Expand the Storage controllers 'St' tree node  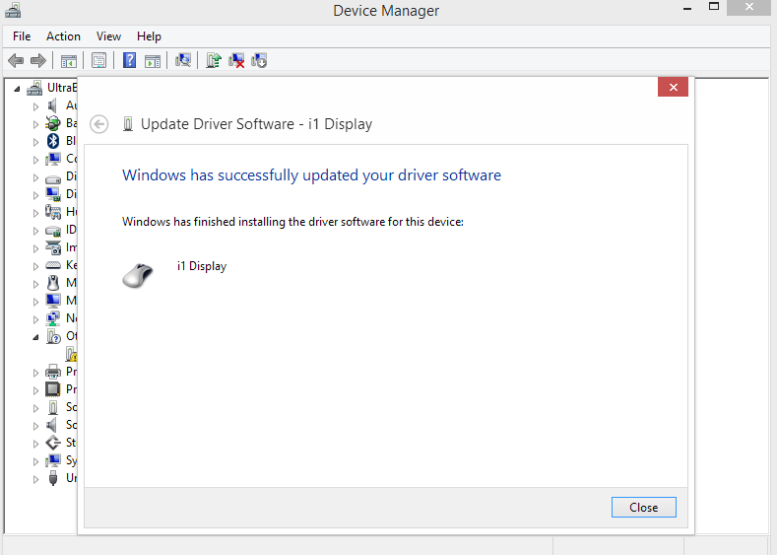pos(35,444)
